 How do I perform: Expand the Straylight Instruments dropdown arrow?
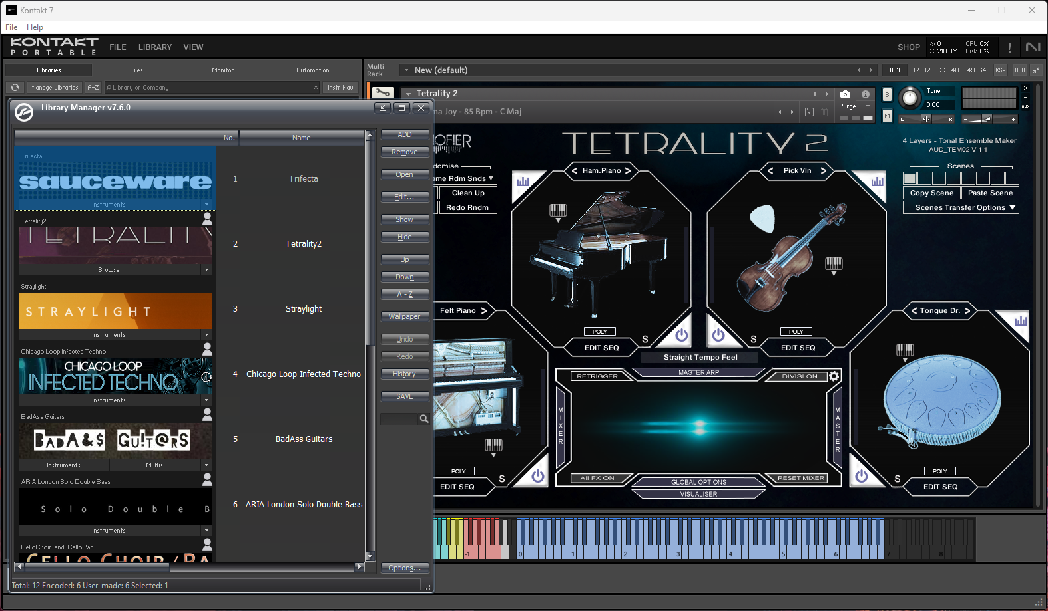[207, 335]
